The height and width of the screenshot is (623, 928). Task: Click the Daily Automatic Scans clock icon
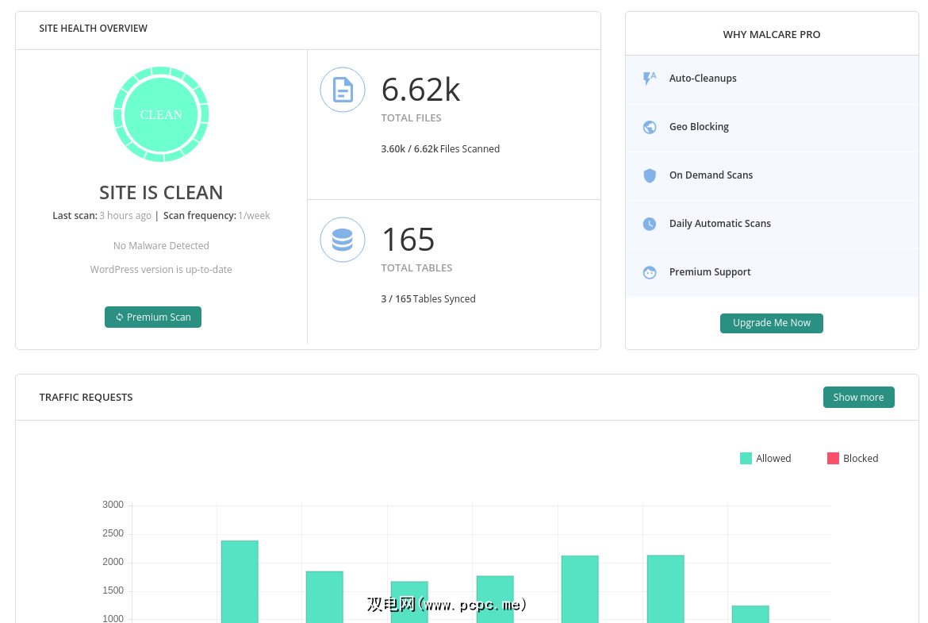pos(650,224)
